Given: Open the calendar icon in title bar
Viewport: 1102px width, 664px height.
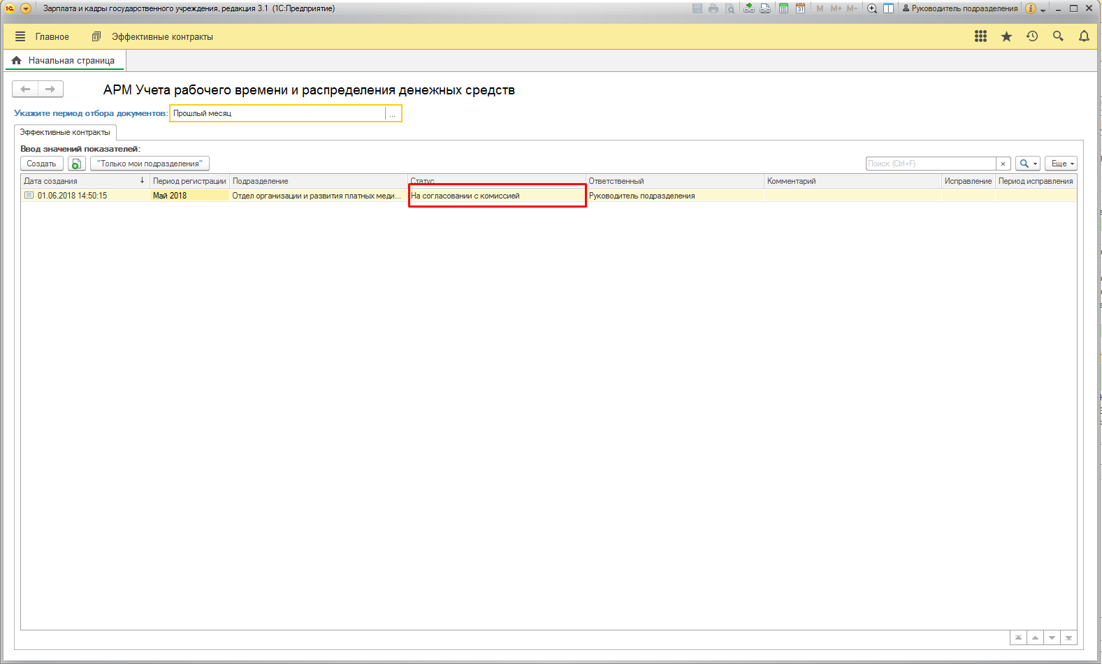Looking at the screenshot, I should [x=800, y=8].
